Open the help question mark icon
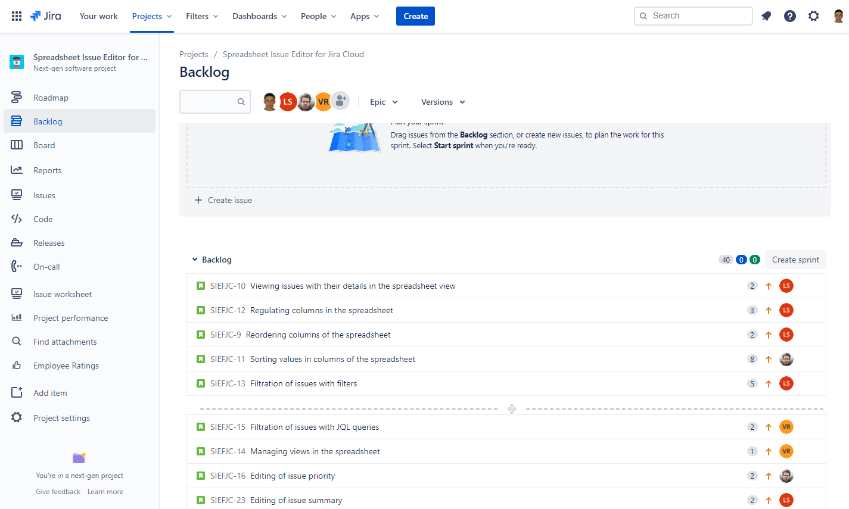This screenshot has height=509, width=849. [x=790, y=16]
